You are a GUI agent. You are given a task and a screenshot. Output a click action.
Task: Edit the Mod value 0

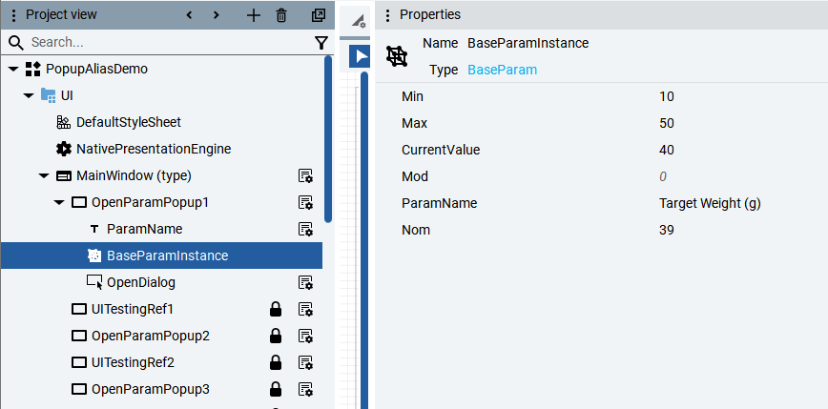[x=663, y=176]
